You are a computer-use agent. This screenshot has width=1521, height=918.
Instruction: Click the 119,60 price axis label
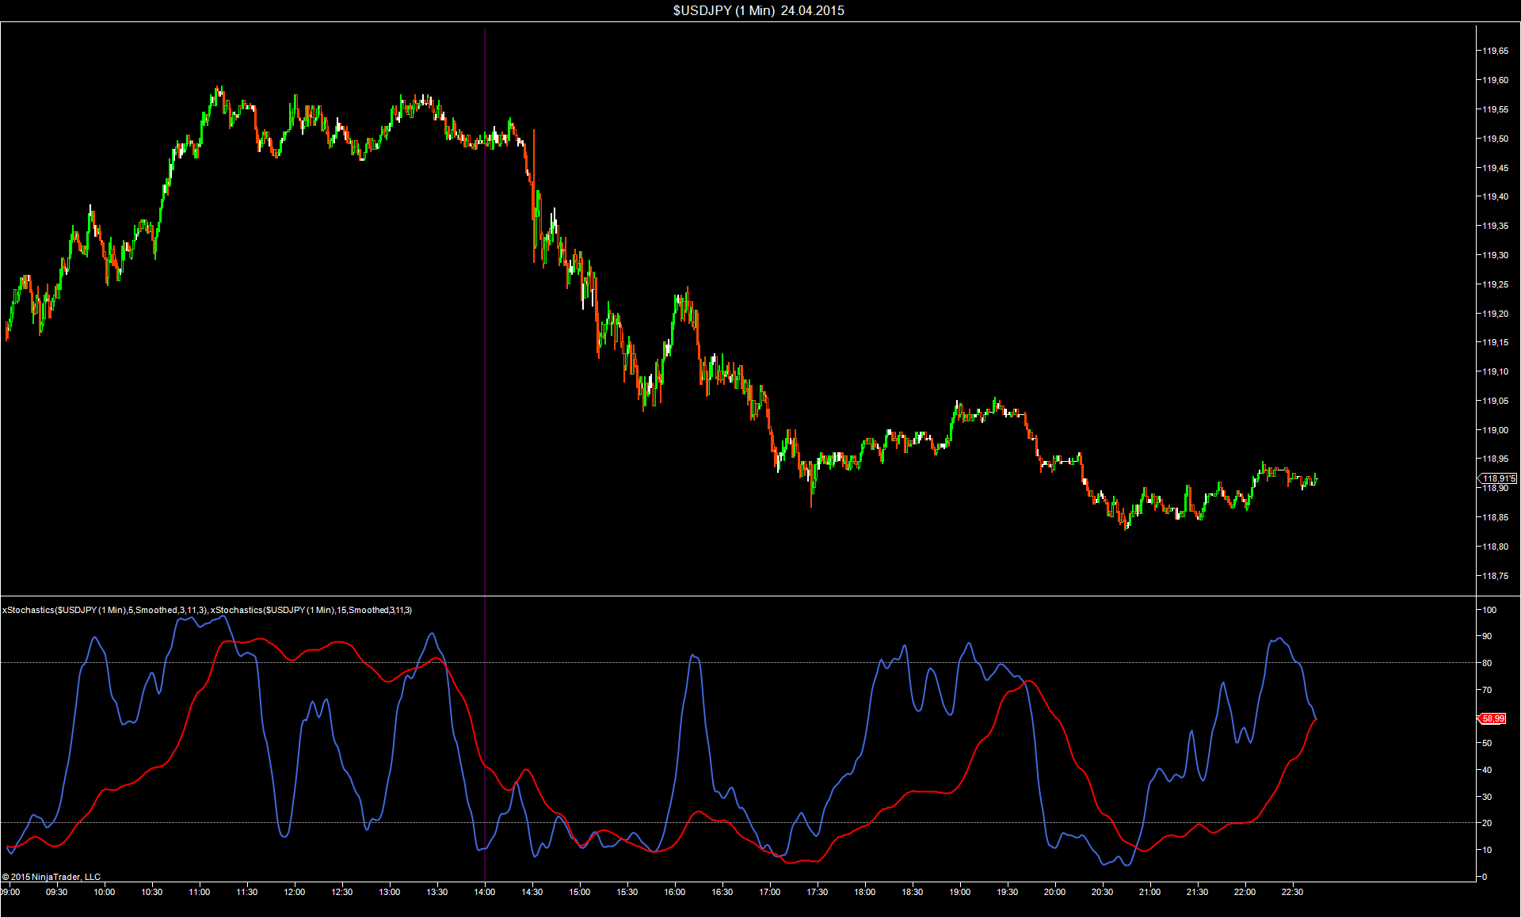1496,80
